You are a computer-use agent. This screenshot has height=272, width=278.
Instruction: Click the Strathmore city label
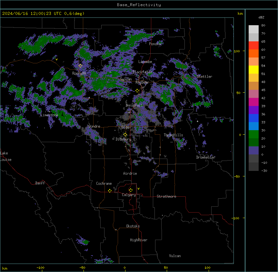166,196
